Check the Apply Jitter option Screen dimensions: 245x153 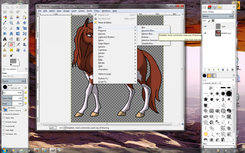(x=4, y=118)
